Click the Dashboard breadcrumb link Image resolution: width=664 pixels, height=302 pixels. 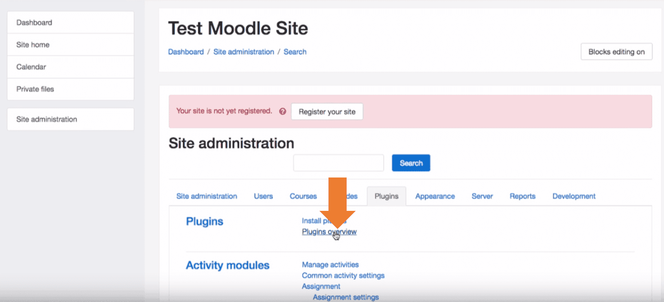(186, 52)
